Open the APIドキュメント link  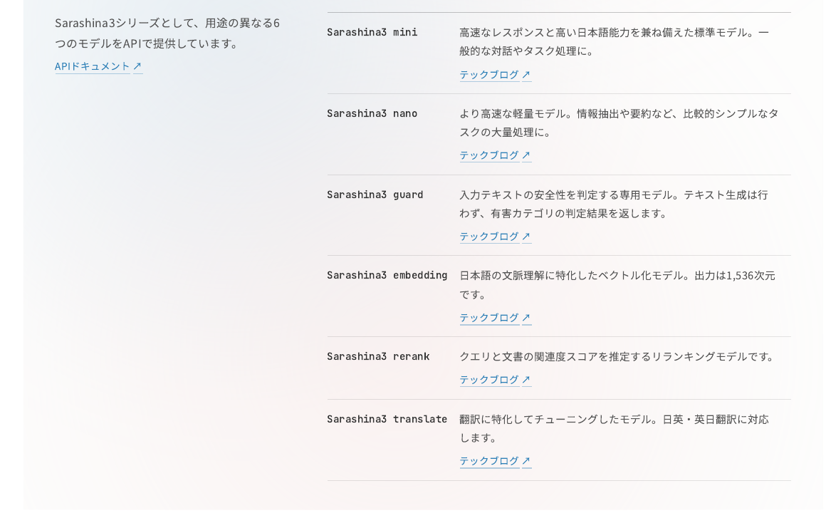pyautogui.click(x=92, y=66)
